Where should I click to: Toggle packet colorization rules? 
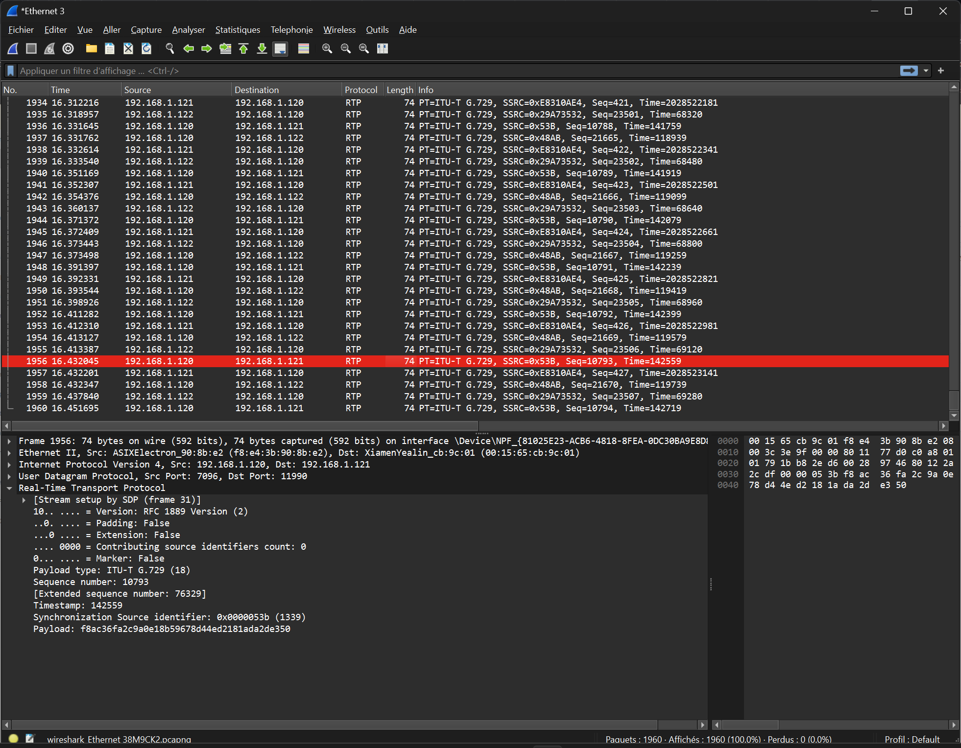click(304, 48)
